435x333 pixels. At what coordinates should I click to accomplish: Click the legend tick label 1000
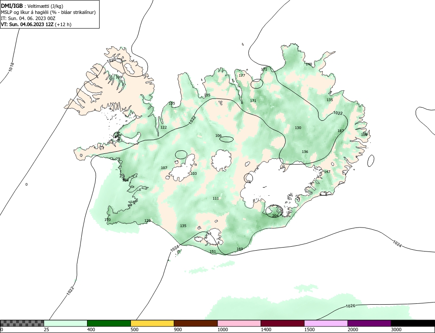(x=222, y=330)
